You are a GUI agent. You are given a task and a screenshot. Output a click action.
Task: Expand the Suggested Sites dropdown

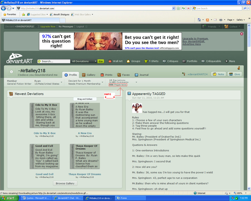[x=47, y=15]
